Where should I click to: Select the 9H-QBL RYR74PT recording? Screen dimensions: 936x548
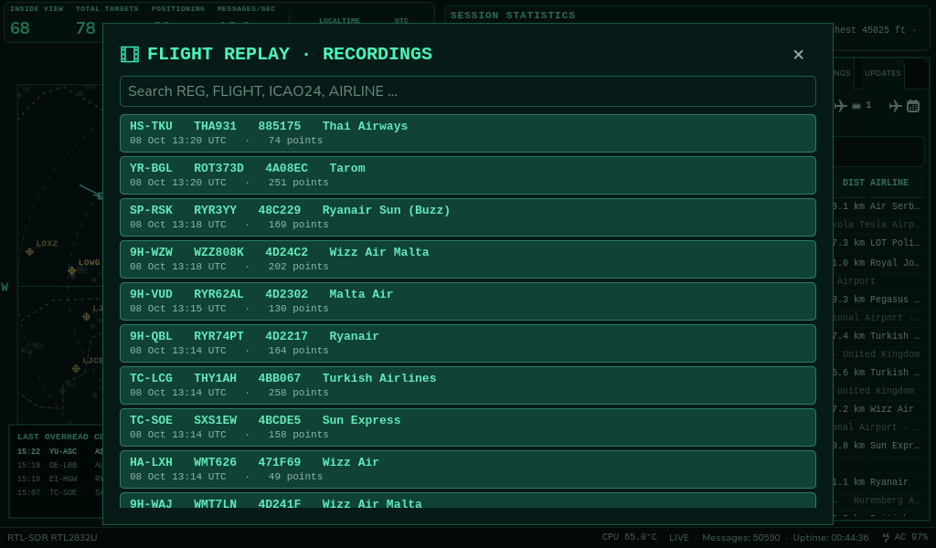[467, 343]
